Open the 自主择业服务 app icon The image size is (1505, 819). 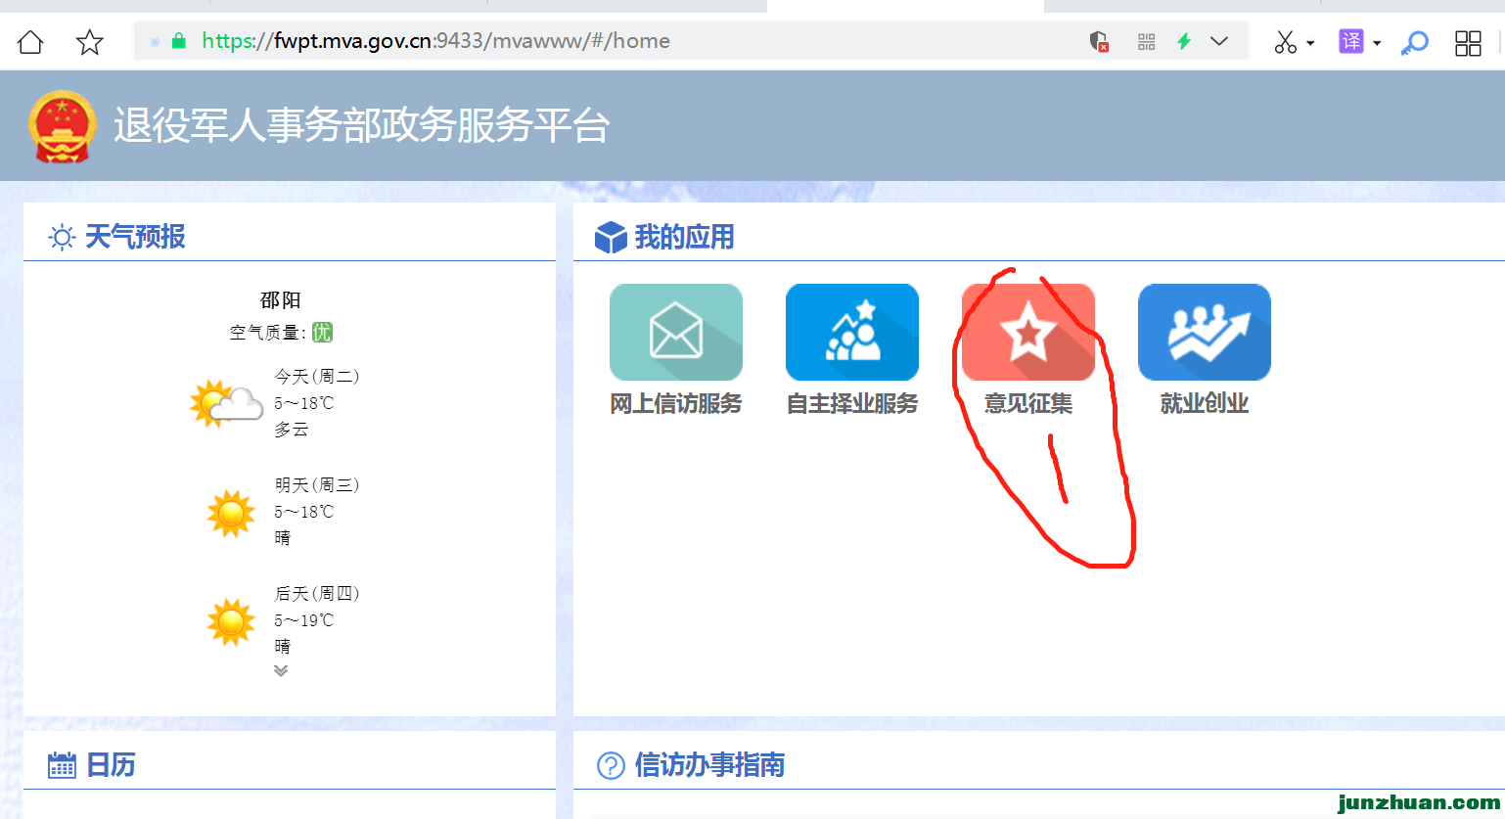point(851,333)
